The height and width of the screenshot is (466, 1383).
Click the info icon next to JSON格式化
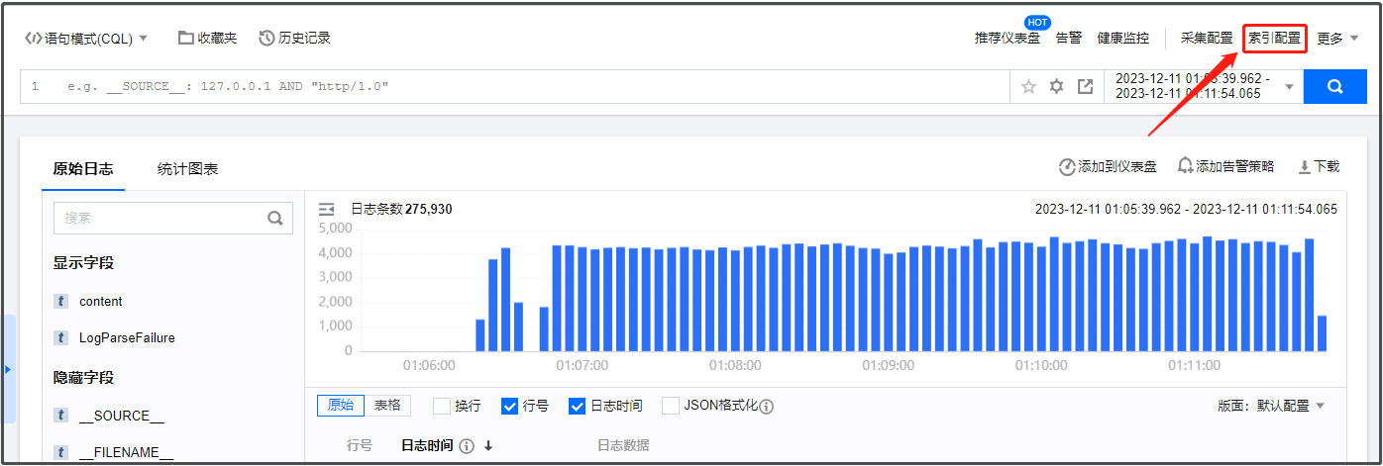point(766,407)
